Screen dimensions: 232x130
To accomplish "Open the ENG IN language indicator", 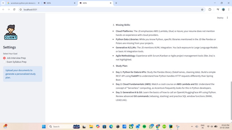I will (x=203, y=127).
